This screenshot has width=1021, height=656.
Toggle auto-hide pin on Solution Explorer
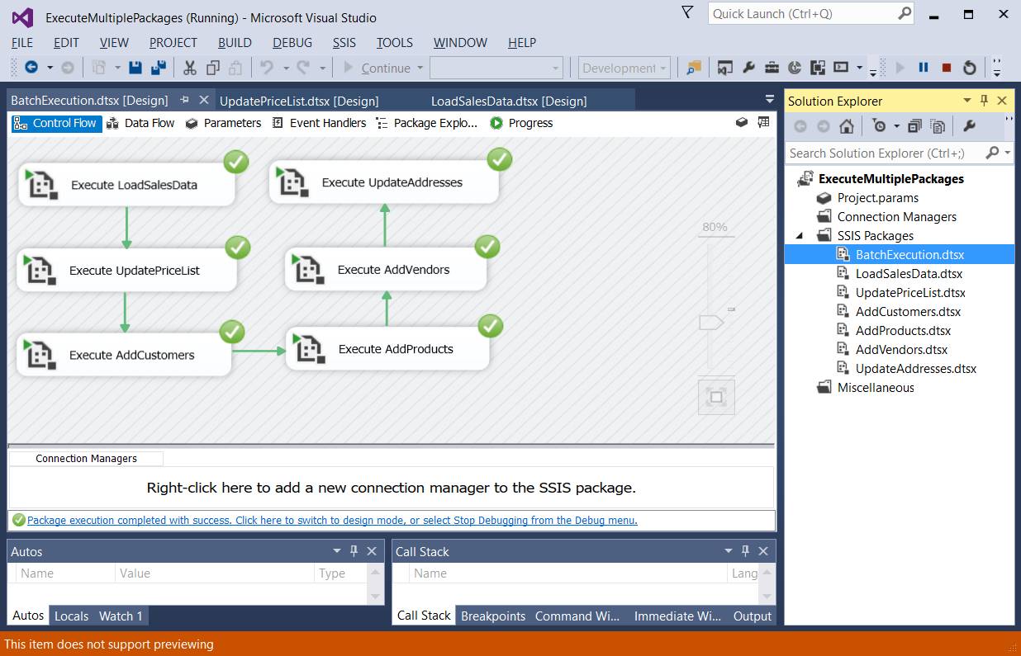984,101
